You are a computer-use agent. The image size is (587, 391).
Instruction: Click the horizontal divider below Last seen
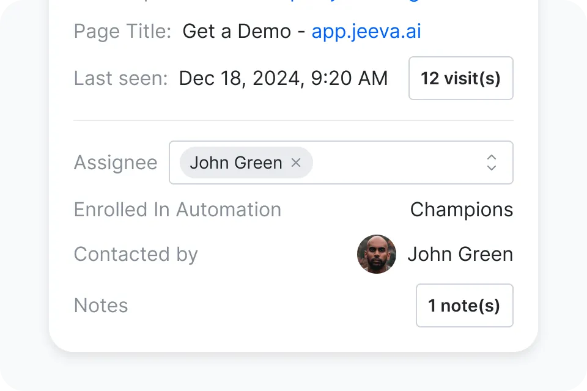pyautogui.click(x=293, y=120)
